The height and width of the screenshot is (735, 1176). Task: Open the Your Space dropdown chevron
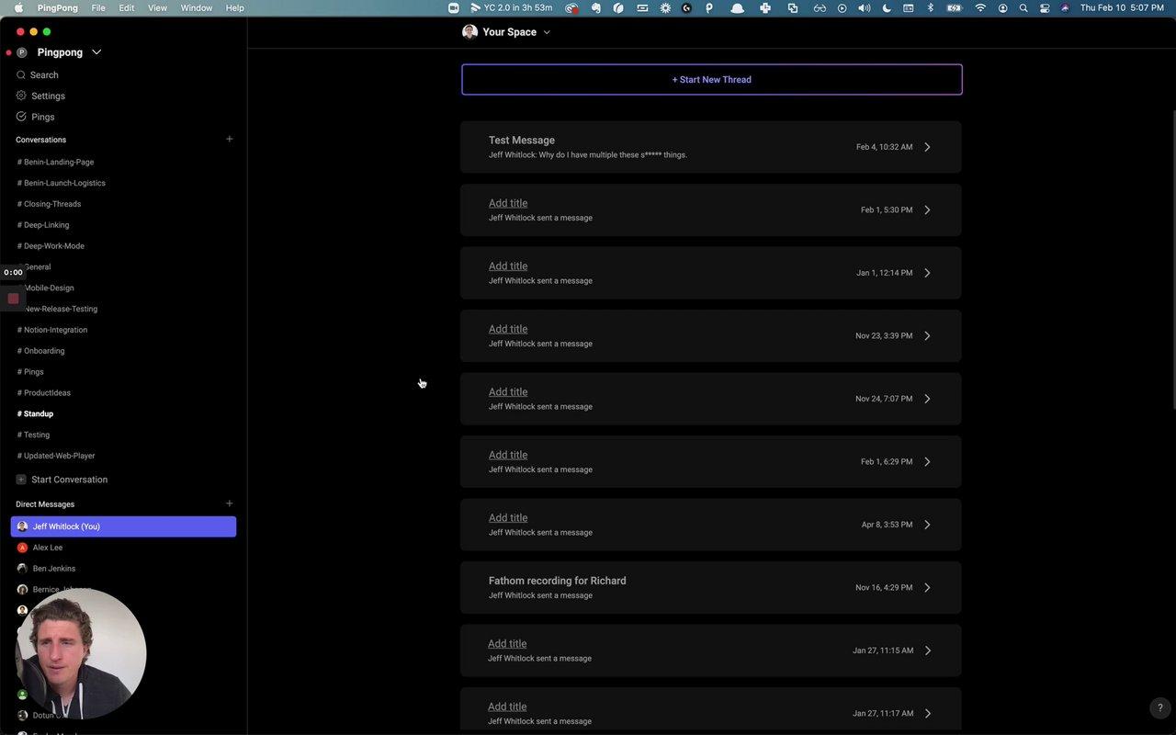[x=547, y=32]
